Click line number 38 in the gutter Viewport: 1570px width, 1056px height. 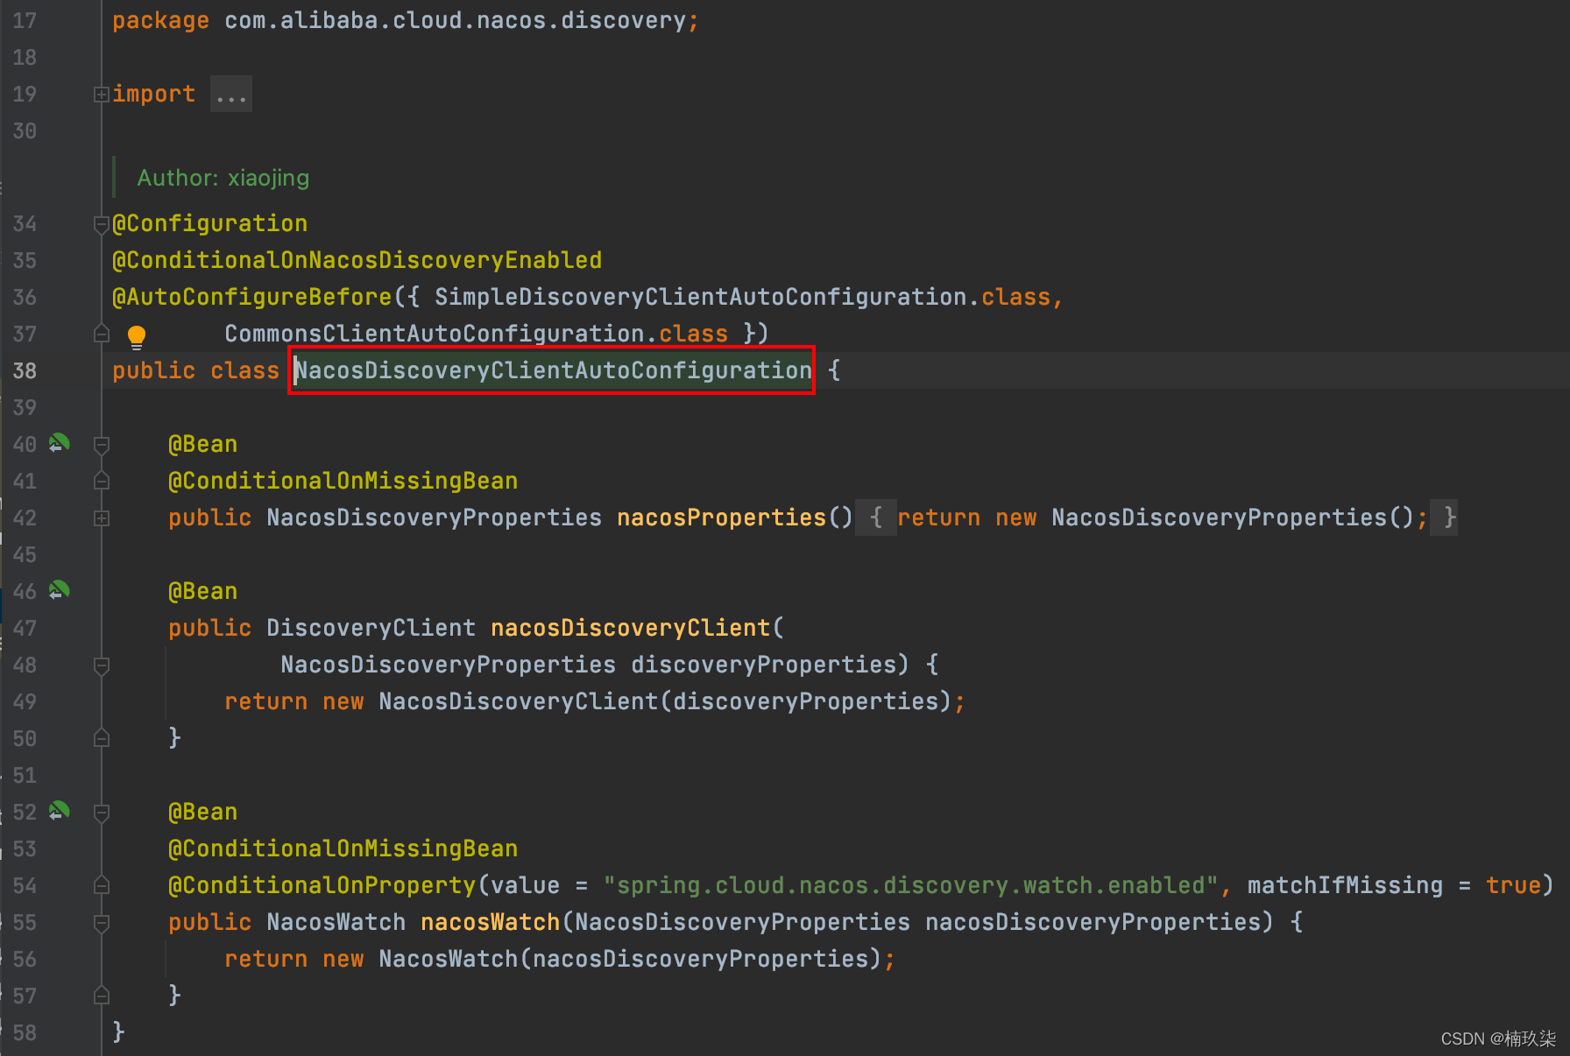(25, 371)
